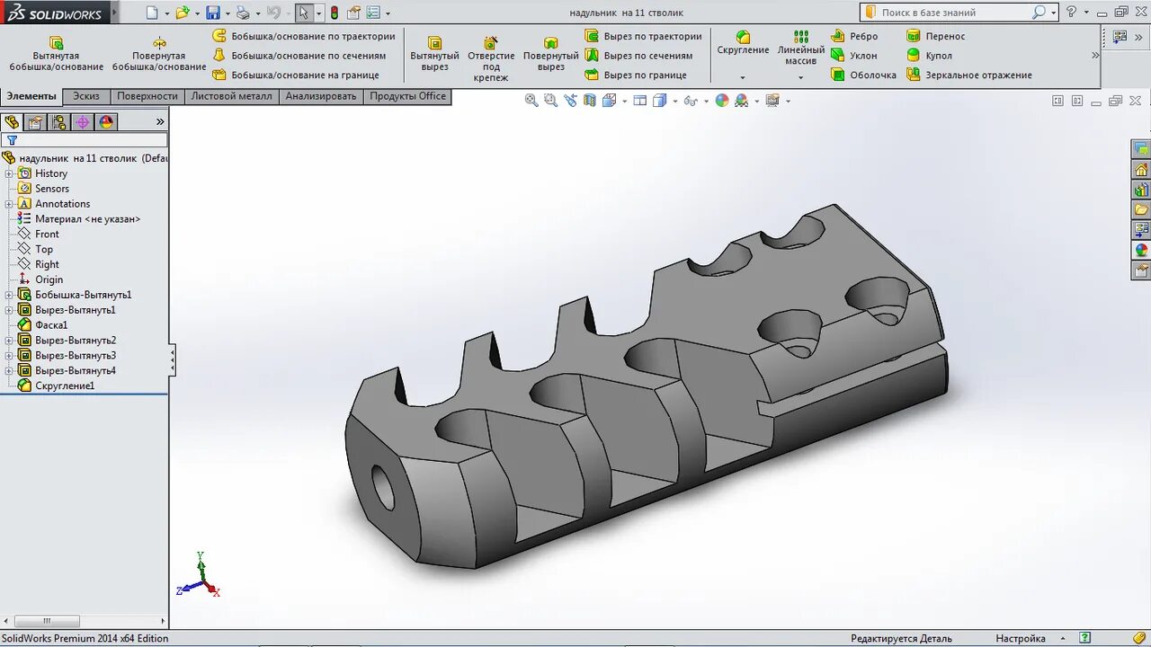This screenshot has height=647, width=1151.
Task: Open DimXpertManager panel tab
Action: click(x=82, y=121)
